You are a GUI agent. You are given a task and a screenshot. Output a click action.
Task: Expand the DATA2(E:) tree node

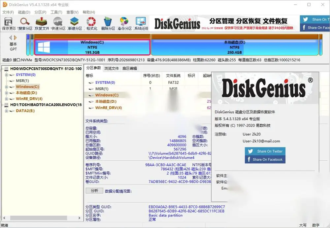click(7, 111)
